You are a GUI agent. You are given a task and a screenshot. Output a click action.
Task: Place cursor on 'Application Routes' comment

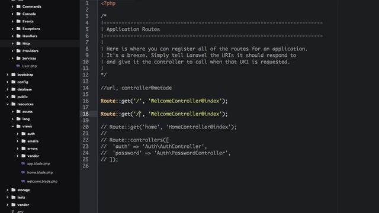pyautogui.click(x=133, y=30)
